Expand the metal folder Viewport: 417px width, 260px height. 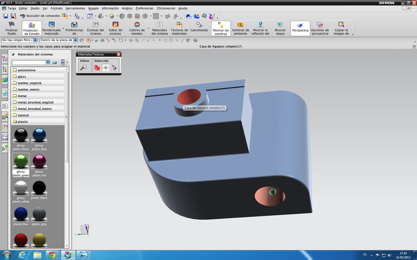pyautogui.click(x=38, y=96)
